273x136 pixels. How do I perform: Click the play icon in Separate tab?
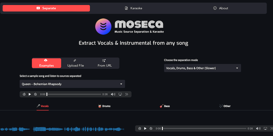pos(38,8)
